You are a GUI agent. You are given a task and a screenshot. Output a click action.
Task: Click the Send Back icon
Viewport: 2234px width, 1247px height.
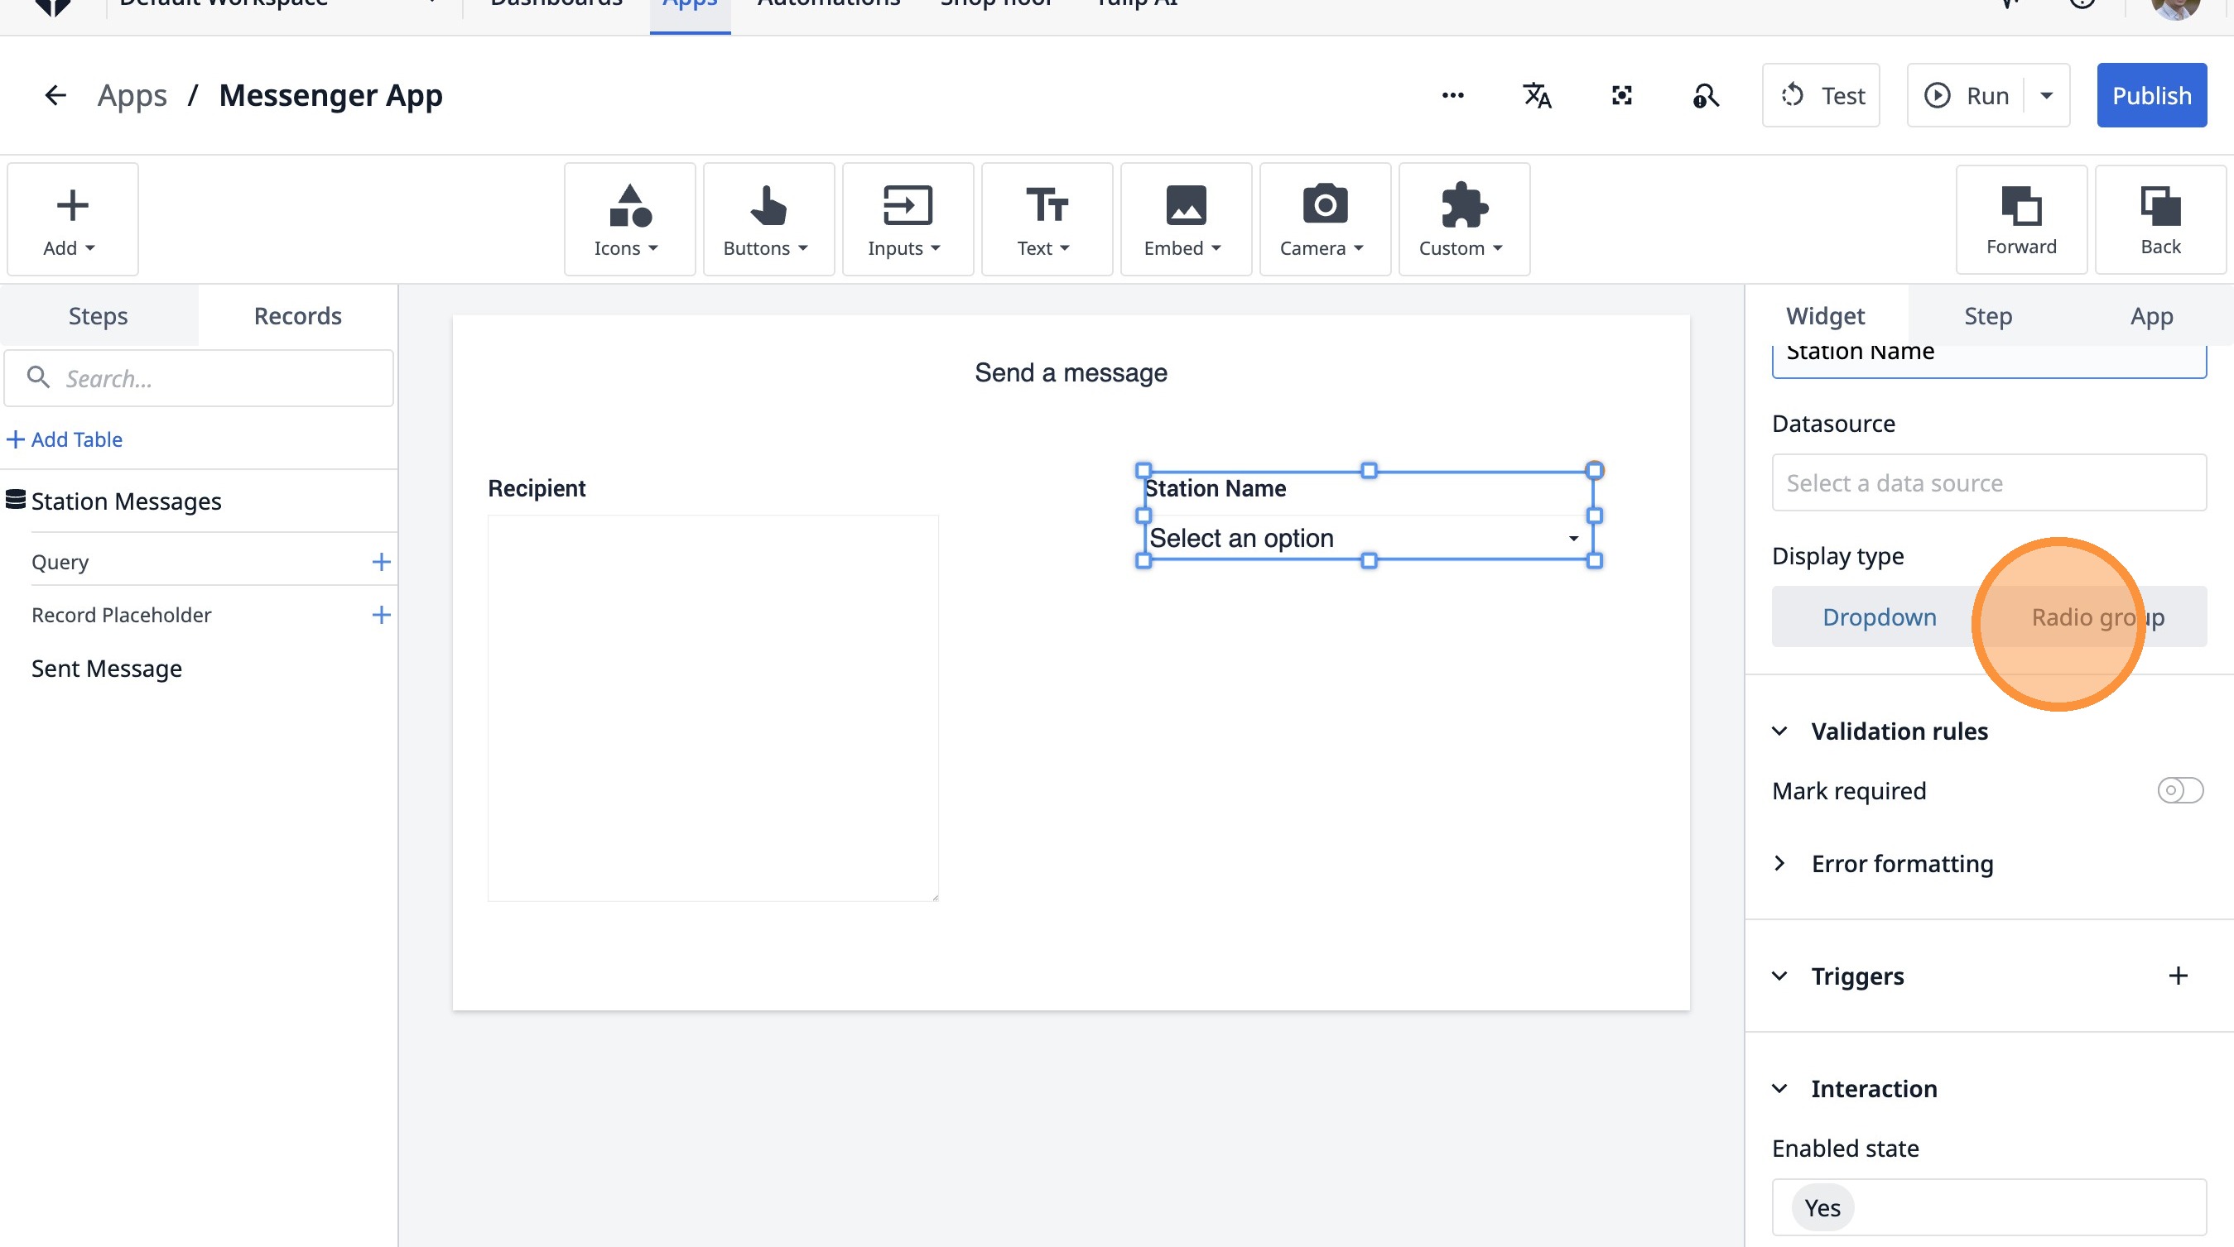[2159, 220]
